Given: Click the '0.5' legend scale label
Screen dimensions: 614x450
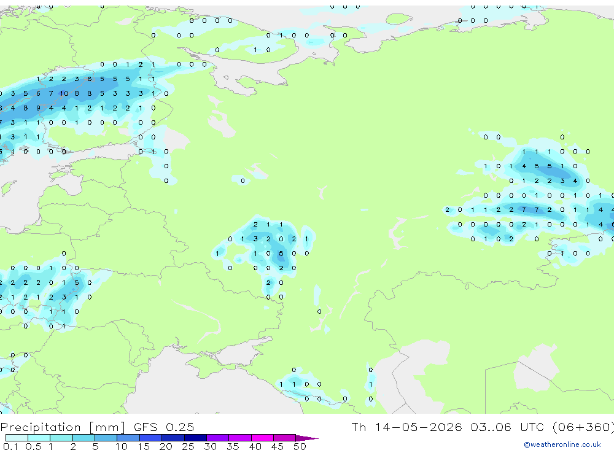Looking at the screenshot, I should point(33,446).
